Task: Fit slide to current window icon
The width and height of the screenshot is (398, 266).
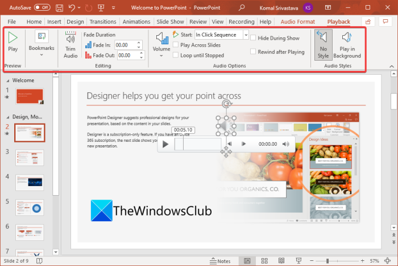Action: [388, 261]
